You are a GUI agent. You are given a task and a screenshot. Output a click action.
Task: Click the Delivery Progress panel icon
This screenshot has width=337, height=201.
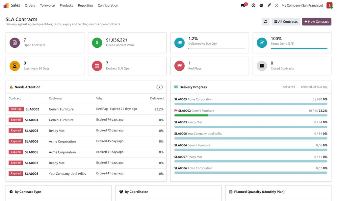pos(176,87)
